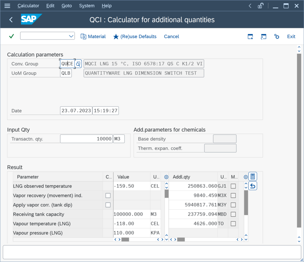Click the undo arrow icon beside Result table
Screen dimensions: 304x262
pyautogui.click(x=253, y=186)
